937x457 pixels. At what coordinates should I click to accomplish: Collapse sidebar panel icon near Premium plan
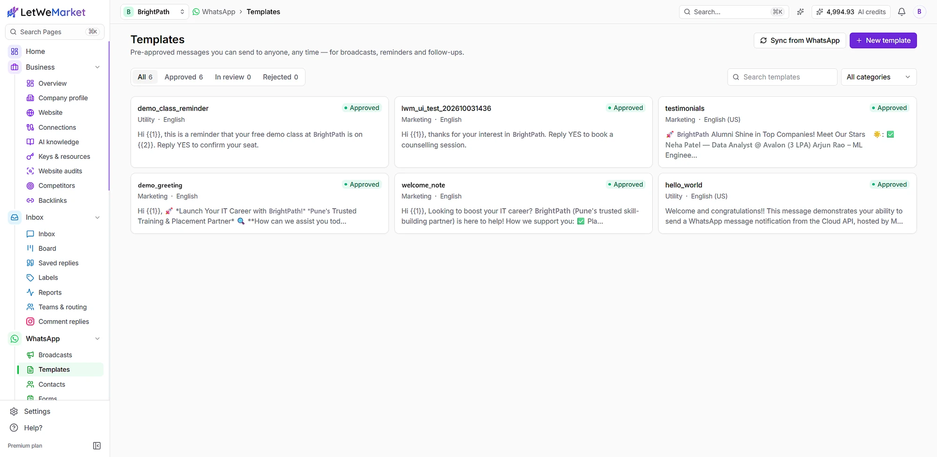click(97, 446)
